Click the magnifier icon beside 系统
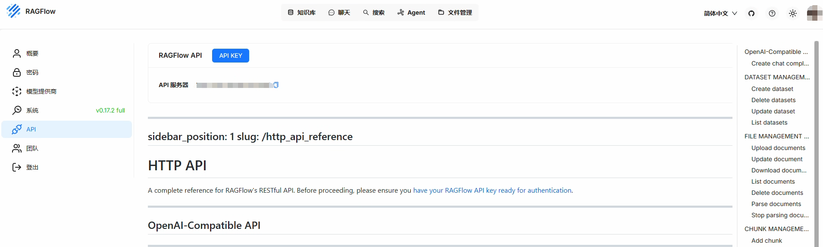Viewport: 823px width, 247px height. coord(17,110)
